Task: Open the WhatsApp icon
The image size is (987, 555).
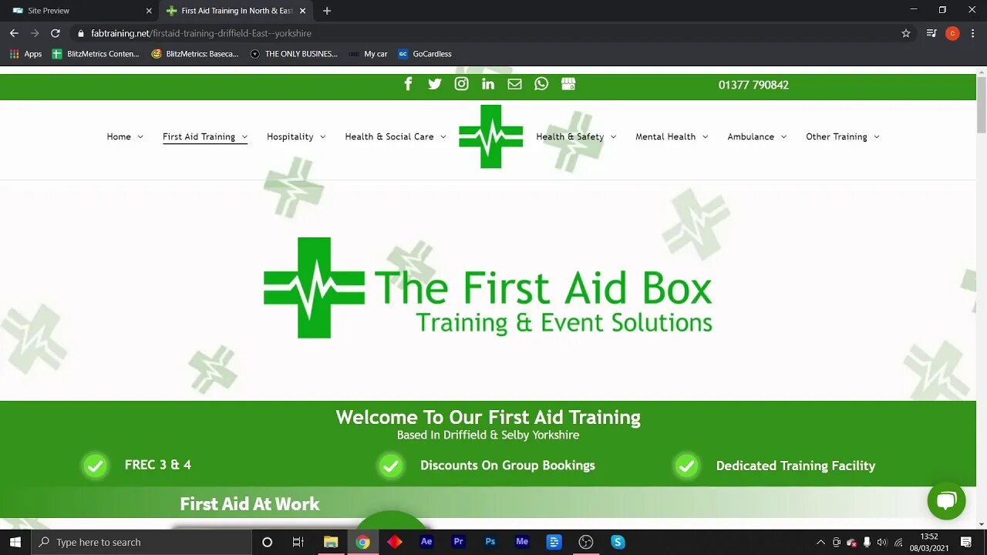Action: click(x=541, y=84)
